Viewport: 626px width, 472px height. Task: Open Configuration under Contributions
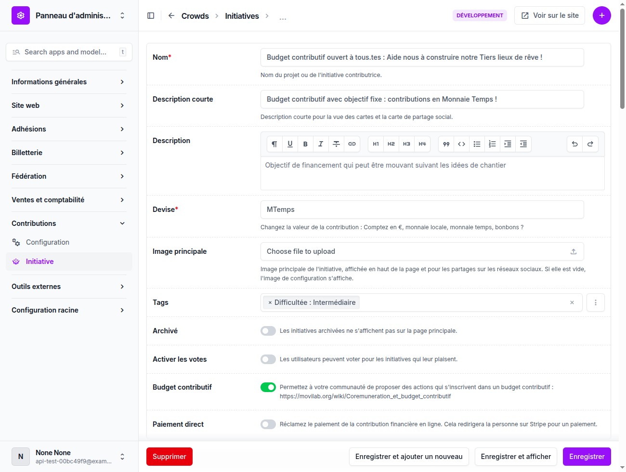click(69, 242)
